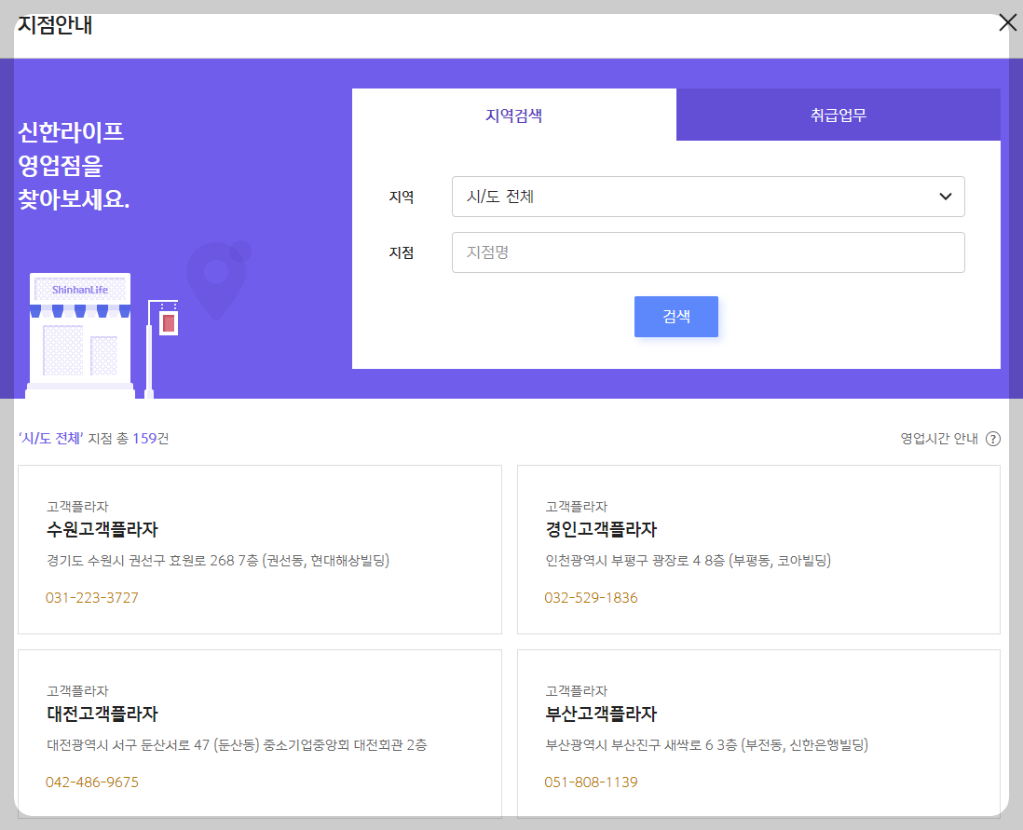Click 고객플라자 label above 경인고객플라자

[x=576, y=507]
